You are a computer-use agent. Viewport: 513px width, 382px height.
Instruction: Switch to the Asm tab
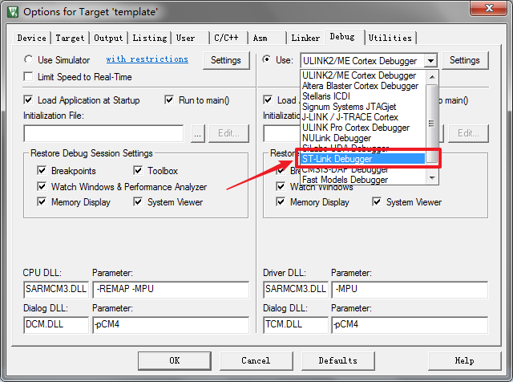click(x=260, y=38)
